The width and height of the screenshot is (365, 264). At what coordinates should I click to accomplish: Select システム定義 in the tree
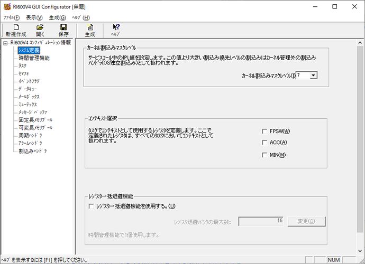tap(29, 50)
